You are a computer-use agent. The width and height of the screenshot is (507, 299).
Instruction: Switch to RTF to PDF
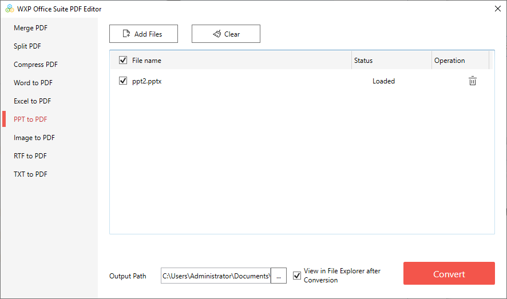[30, 156]
